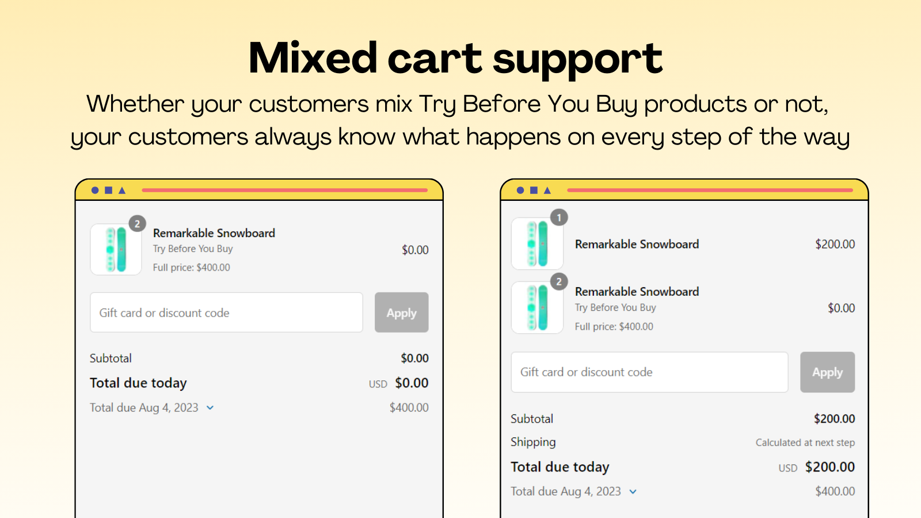Select the Try Before You Buy label on left item
Image resolution: width=921 pixels, height=518 pixels.
[x=192, y=249]
